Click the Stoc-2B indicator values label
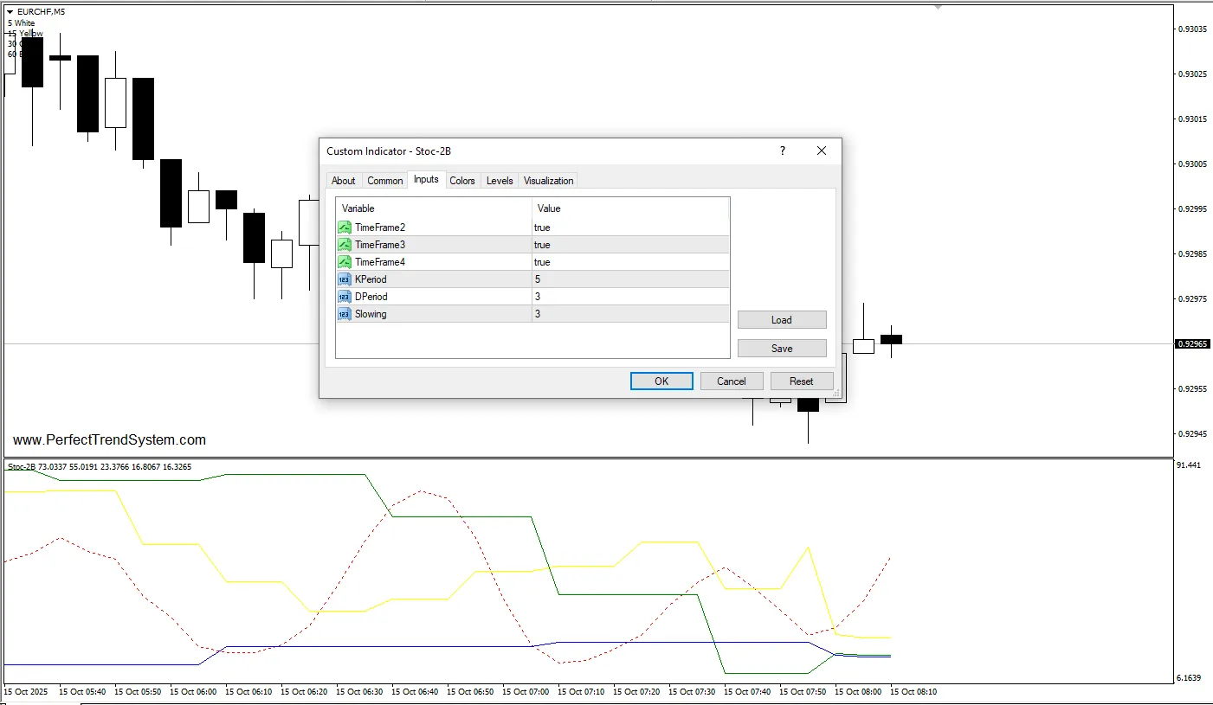The width and height of the screenshot is (1213, 705). point(100,467)
